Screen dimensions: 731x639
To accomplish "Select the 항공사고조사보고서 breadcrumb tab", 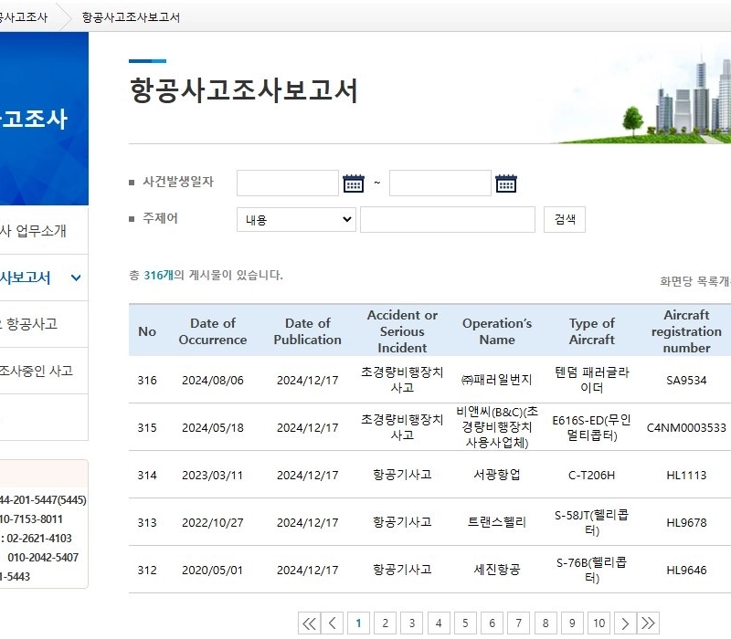I will point(130,17).
